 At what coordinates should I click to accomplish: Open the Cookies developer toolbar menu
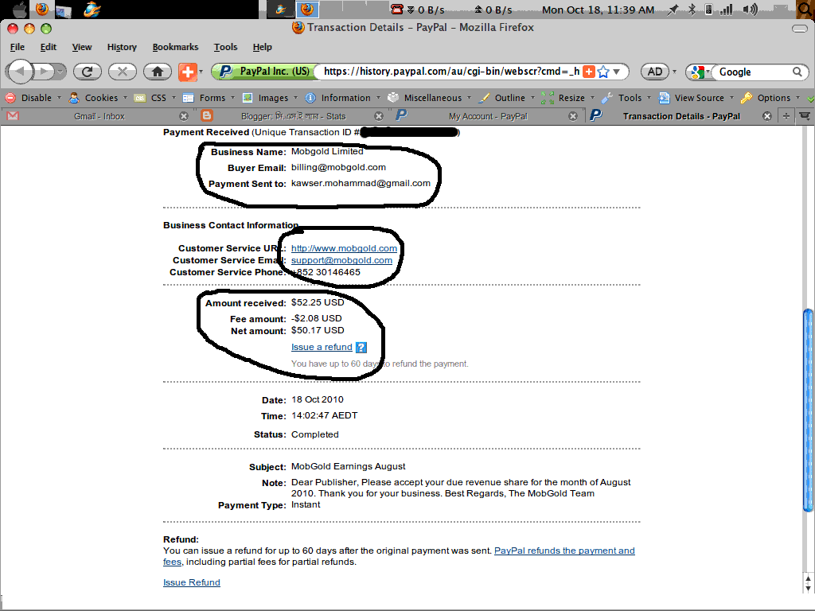click(98, 98)
